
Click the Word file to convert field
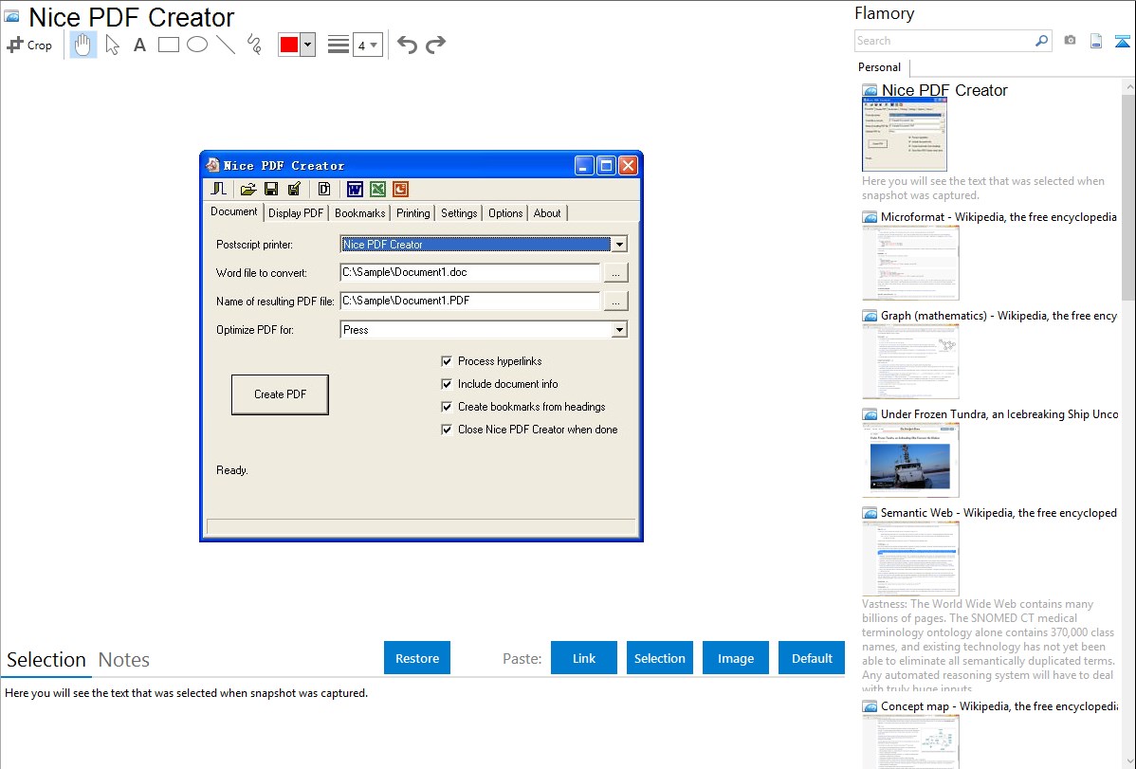pos(469,272)
